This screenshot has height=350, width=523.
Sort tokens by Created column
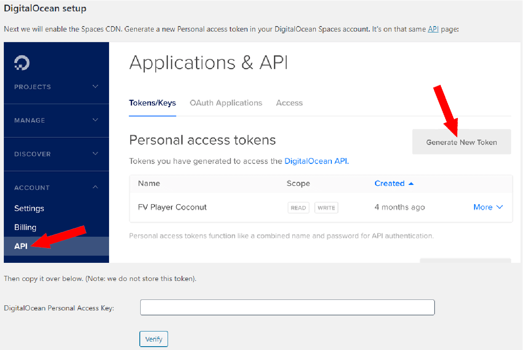(394, 183)
